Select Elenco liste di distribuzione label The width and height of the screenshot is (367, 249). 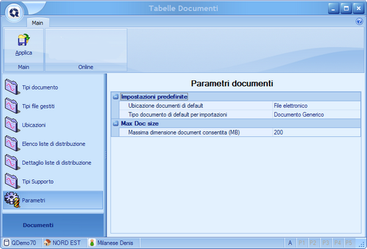54,144
